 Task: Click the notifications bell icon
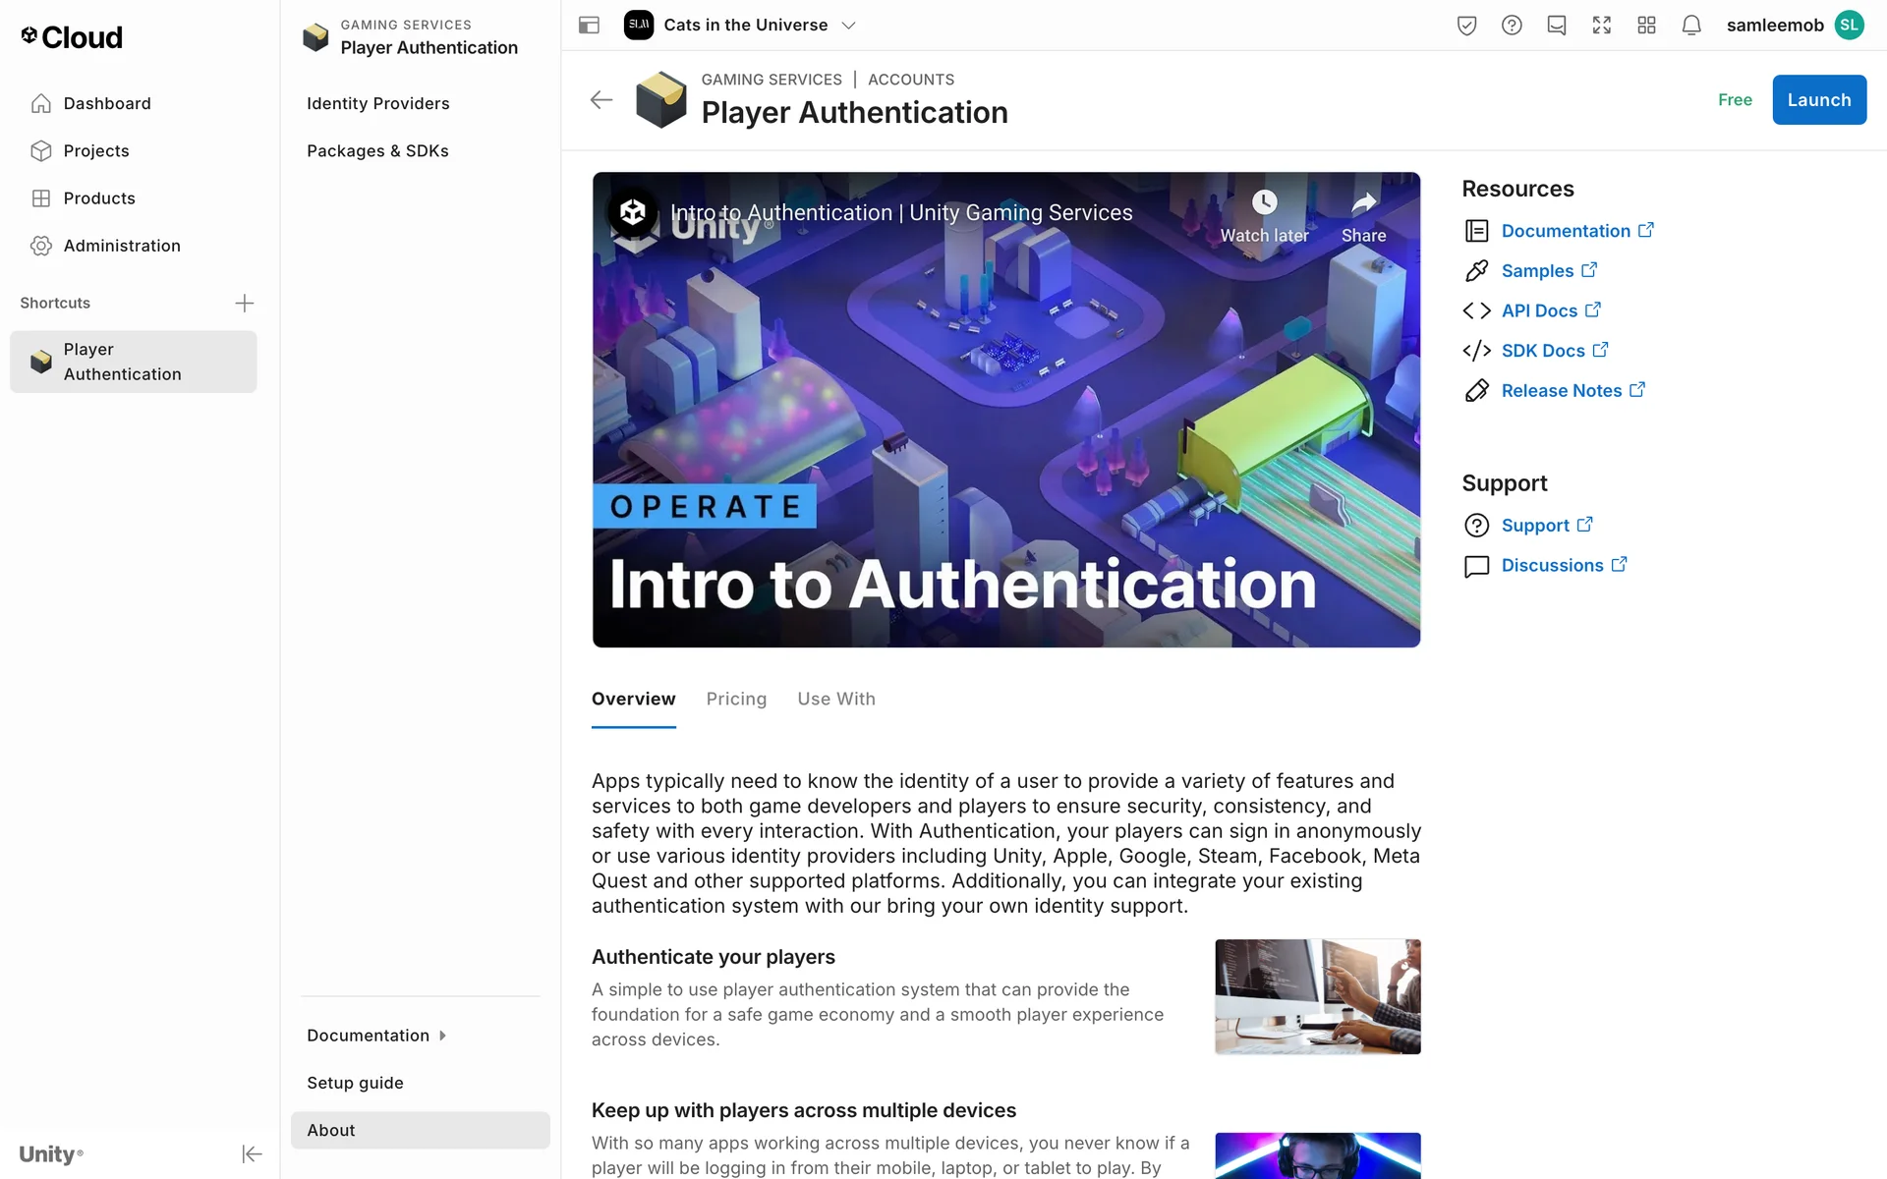point(1690,26)
